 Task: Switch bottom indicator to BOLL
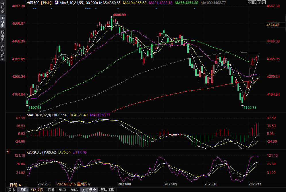click(x=74, y=190)
